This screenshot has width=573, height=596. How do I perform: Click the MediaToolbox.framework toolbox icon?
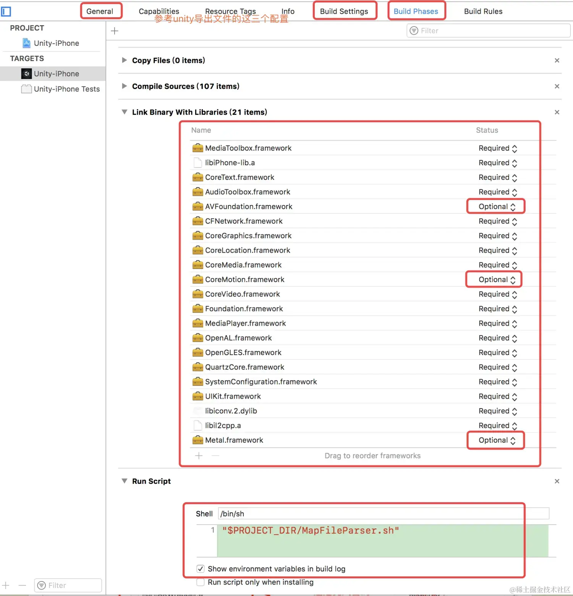tap(197, 148)
